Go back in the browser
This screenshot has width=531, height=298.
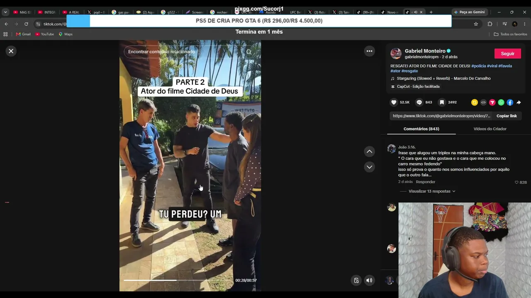(6, 24)
